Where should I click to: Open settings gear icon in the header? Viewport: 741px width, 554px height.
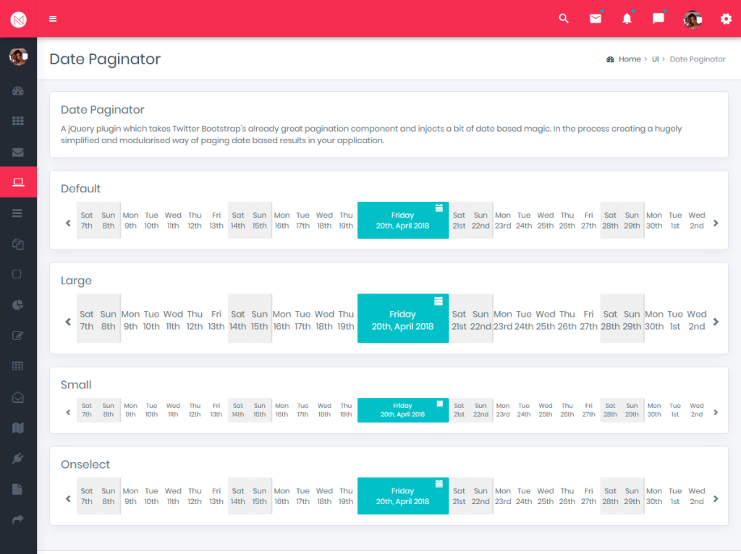pyautogui.click(x=726, y=19)
